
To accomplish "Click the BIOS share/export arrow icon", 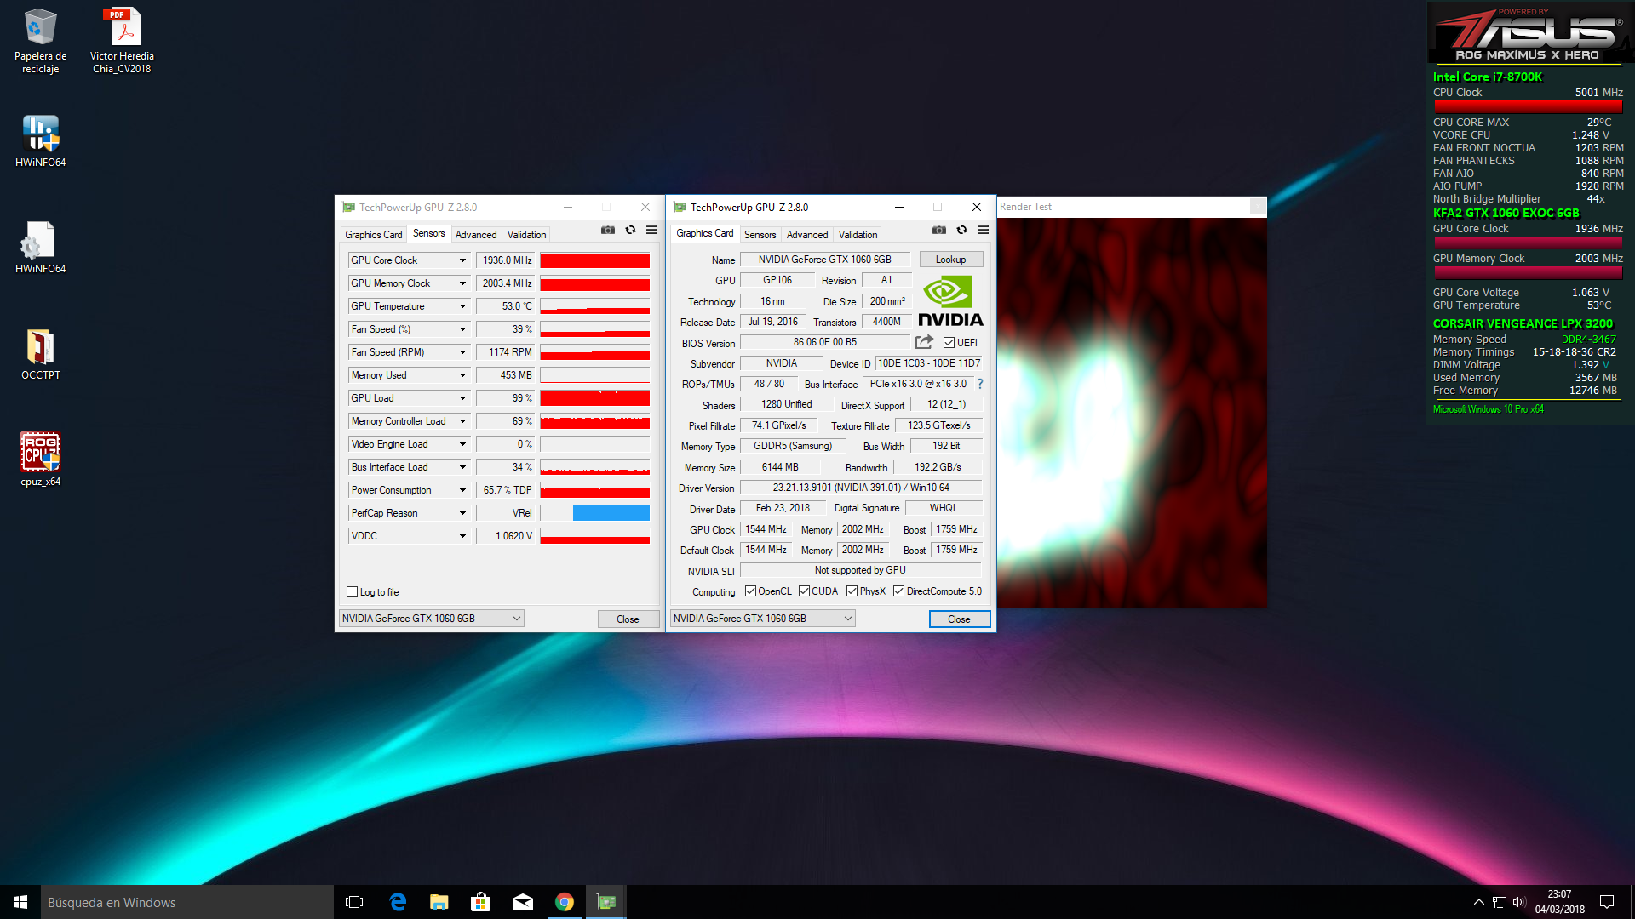I will 924,342.
